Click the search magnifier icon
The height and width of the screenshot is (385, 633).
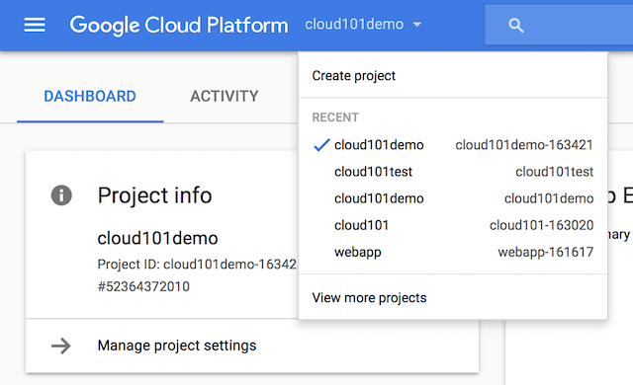[x=516, y=26]
